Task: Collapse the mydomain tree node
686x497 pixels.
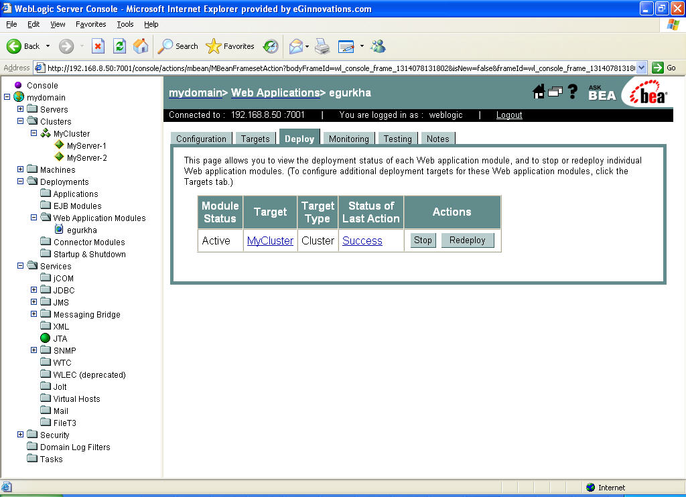Action: coord(7,96)
